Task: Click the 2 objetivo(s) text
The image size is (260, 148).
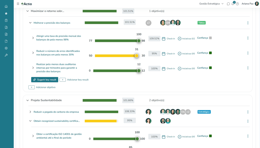Action: (x=157, y=100)
